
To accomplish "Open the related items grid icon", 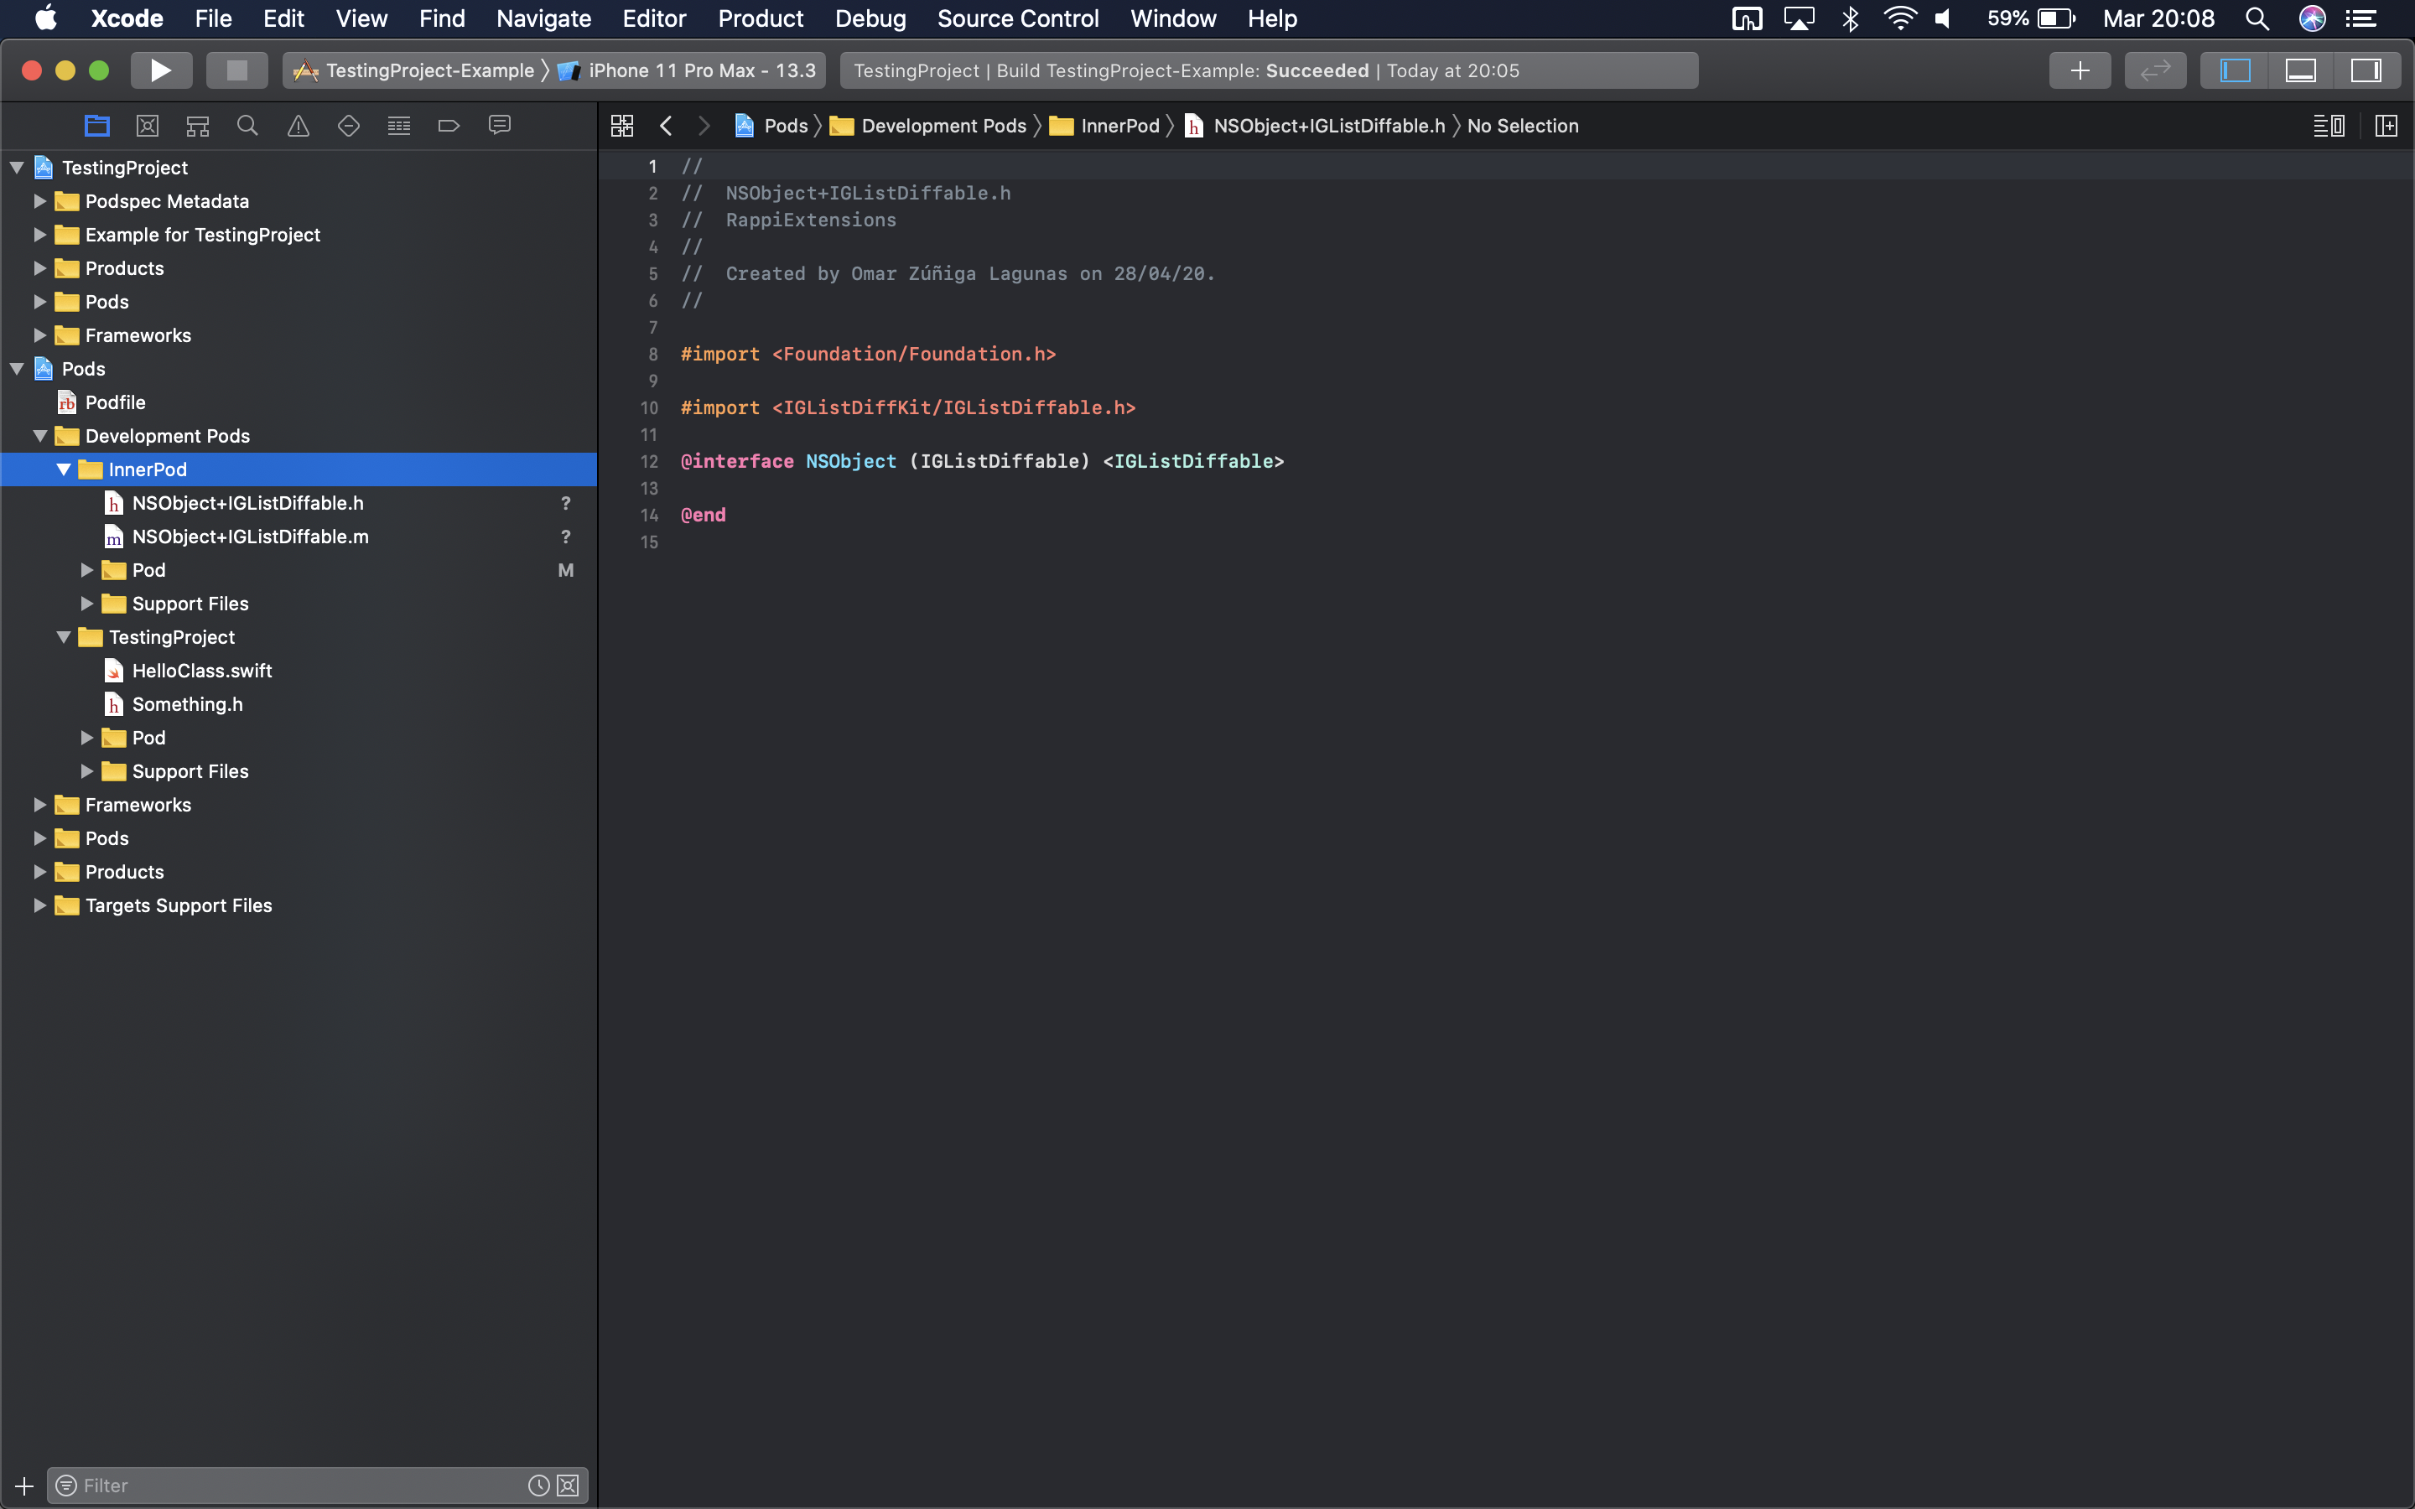I will (x=621, y=126).
